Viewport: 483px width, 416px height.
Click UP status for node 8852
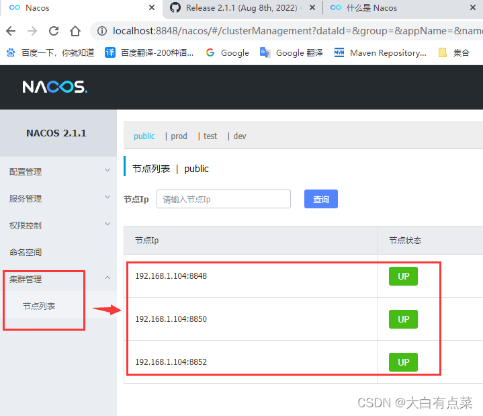tap(403, 362)
